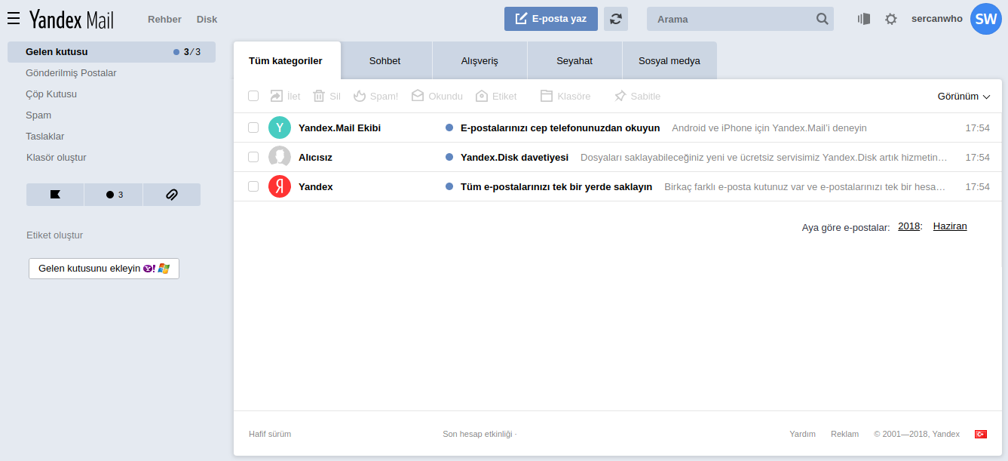Check the Yandex sender message checkbox

pyautogui.click(x=253, y=186)
